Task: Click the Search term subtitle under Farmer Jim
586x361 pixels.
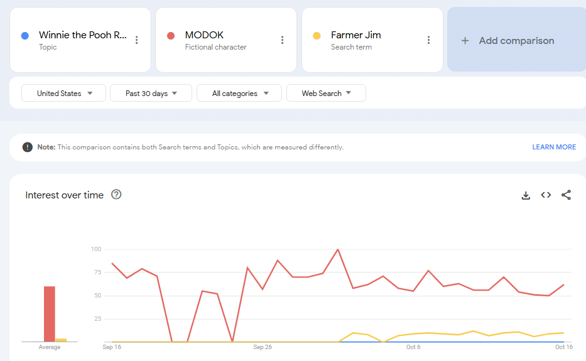Action: click(x=351, y=47)
